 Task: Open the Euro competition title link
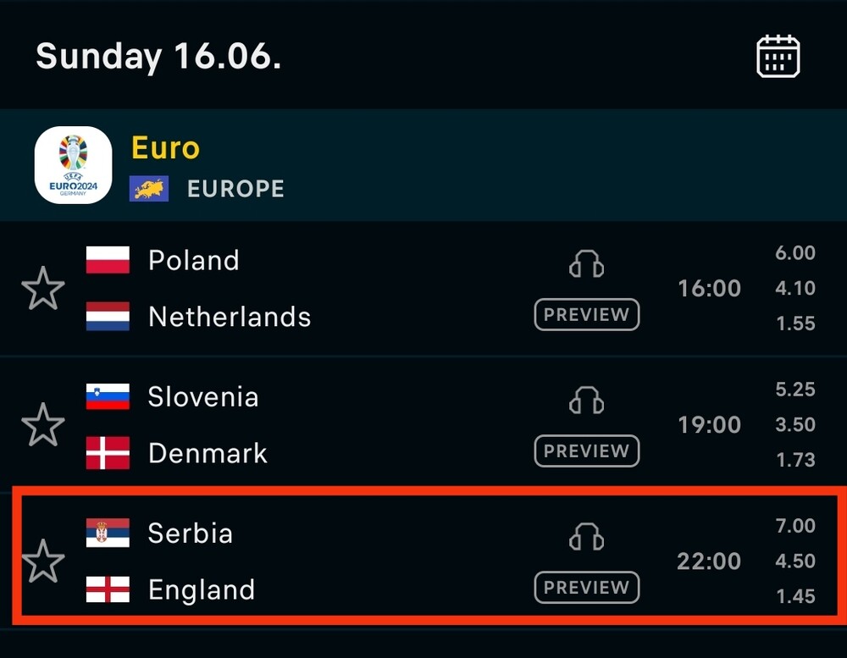pyautogui.click(x=166, y=147)
